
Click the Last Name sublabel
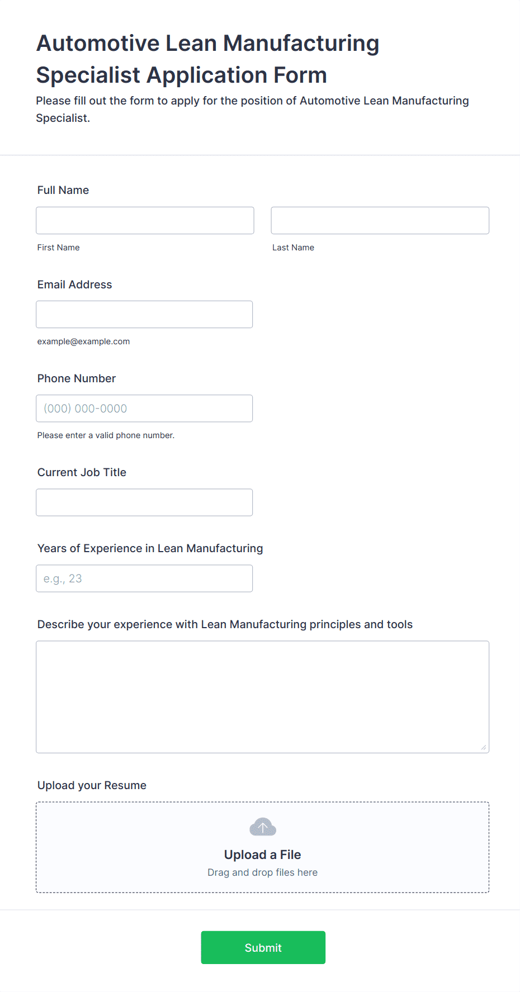coord(294,248)
